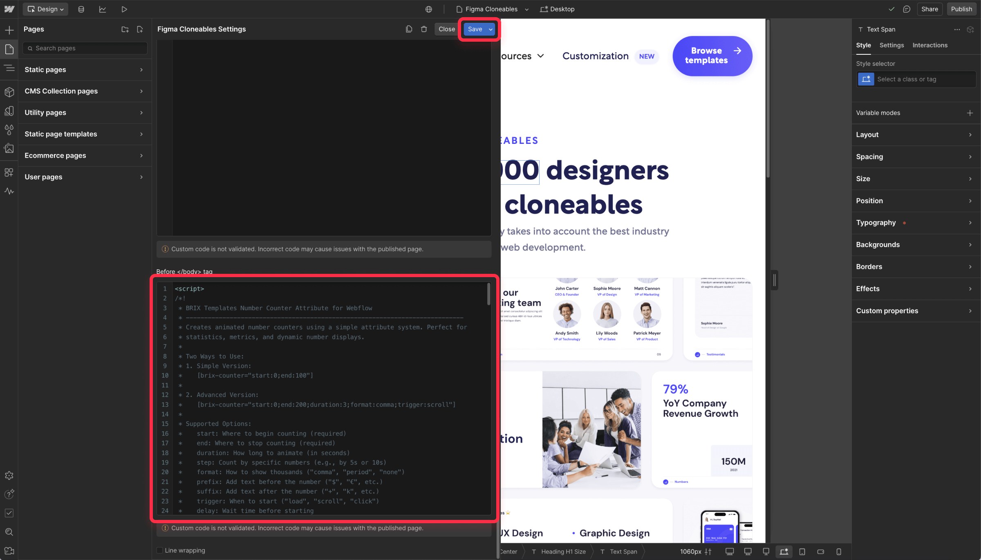The width and height of the screenshot is (981, 560).
Task: Switch to the Interactions tab
Action: [930, 45]
